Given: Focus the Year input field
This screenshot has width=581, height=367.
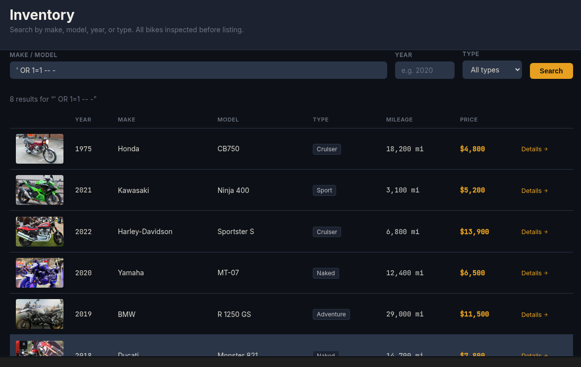Looking at the screenshot, I should (x=425, y=70).
